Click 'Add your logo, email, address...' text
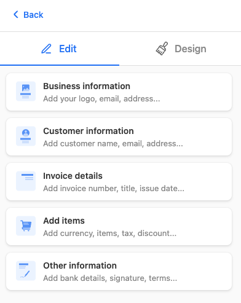Screen dimensions: 241x303 pyautogui.click(x=101, y=99)
